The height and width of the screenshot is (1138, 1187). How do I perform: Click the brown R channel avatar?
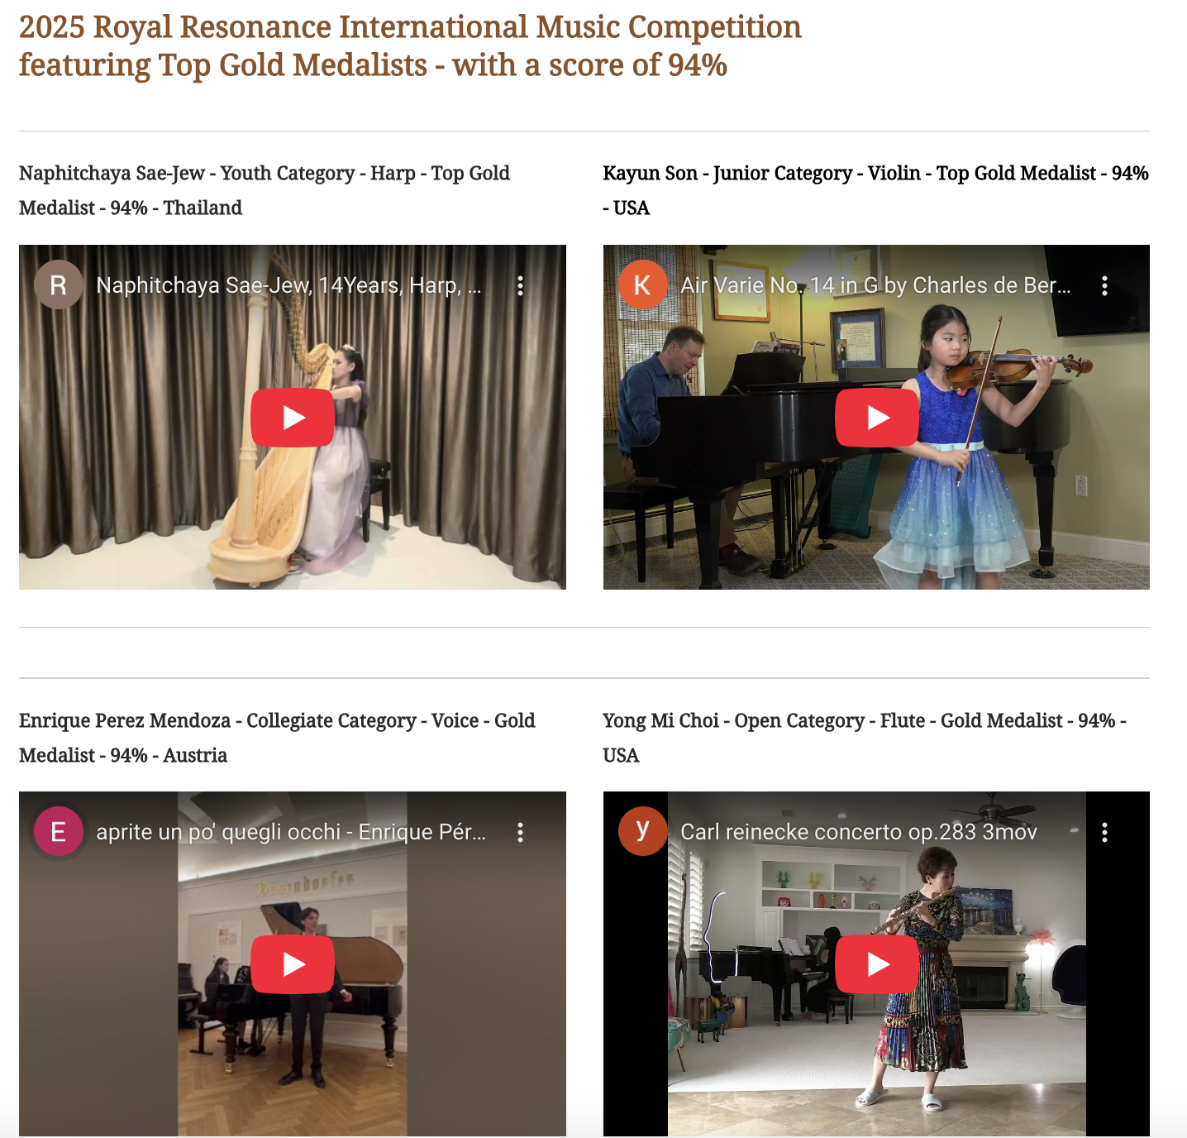[x=59, y=285]
